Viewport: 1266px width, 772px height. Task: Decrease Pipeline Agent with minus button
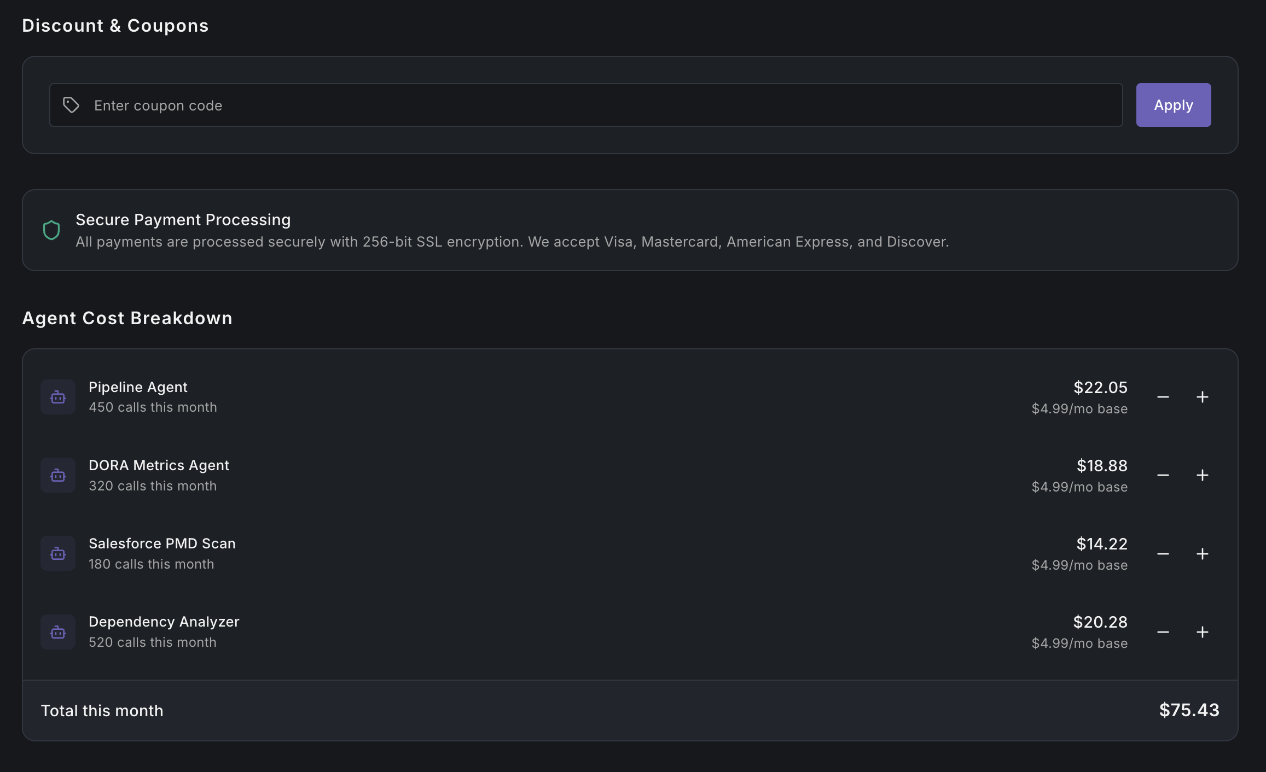tap(1163, 397)
